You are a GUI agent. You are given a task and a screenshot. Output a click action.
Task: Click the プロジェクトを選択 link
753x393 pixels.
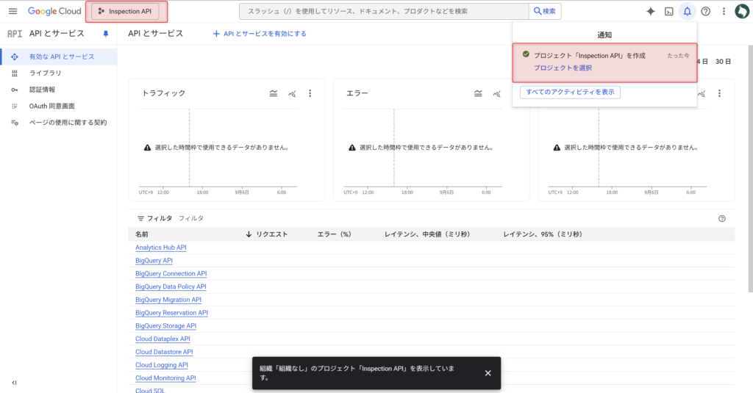563,68
